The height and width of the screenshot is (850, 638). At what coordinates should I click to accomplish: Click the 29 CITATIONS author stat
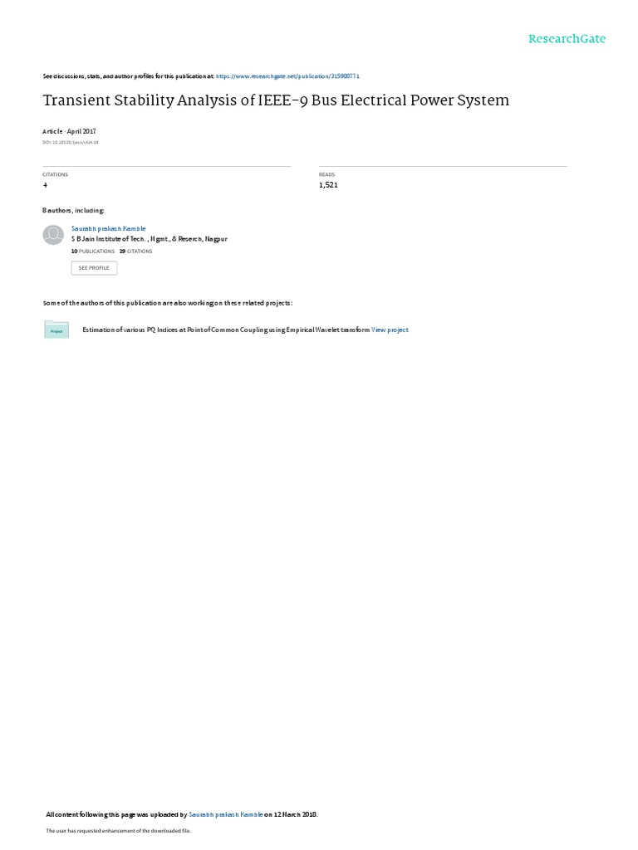click(135, 252)
